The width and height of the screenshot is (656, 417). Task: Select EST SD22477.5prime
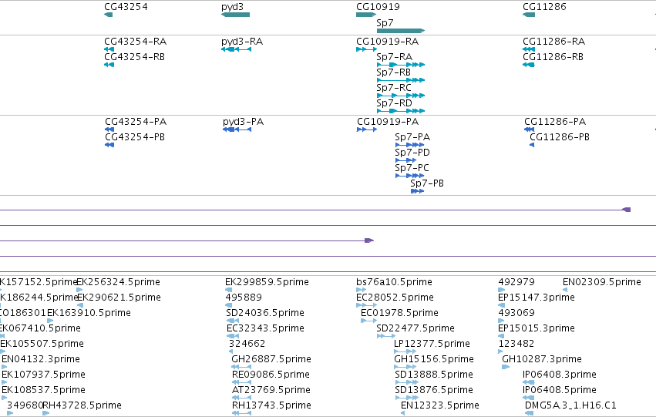(415, 328)
